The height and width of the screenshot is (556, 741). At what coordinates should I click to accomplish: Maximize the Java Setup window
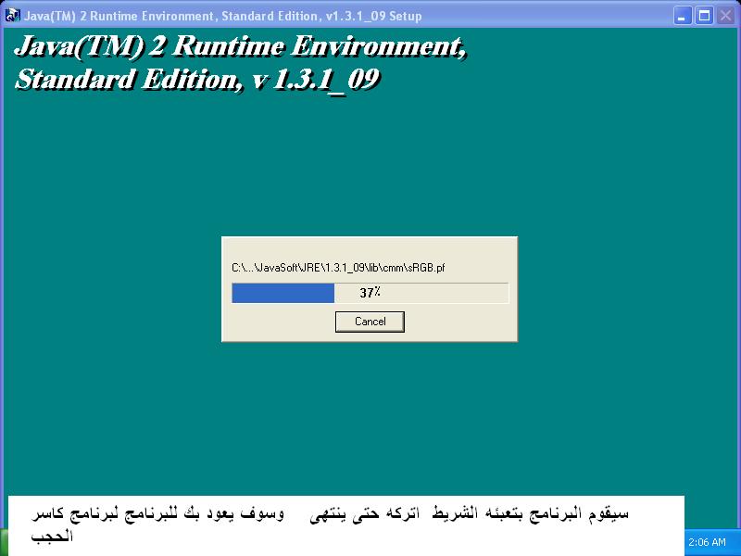point(704,16)
